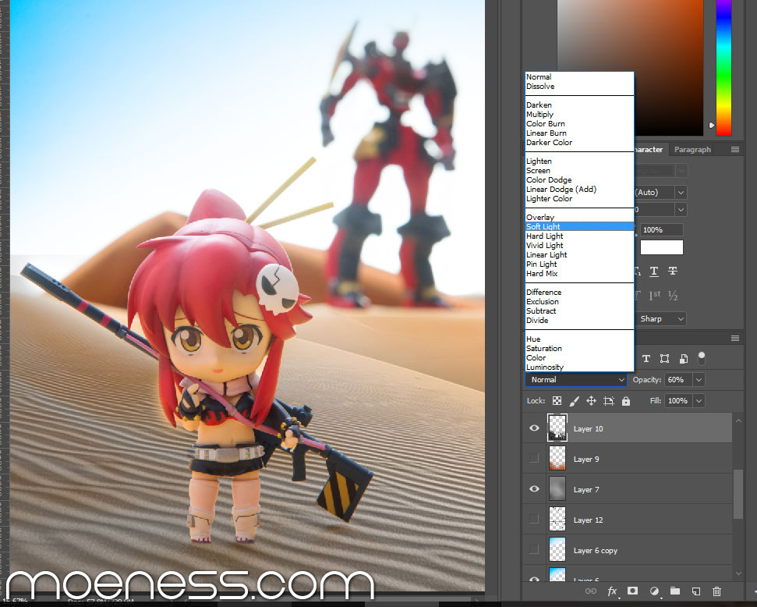Click the lock position move icon

[x=591, y=401]
